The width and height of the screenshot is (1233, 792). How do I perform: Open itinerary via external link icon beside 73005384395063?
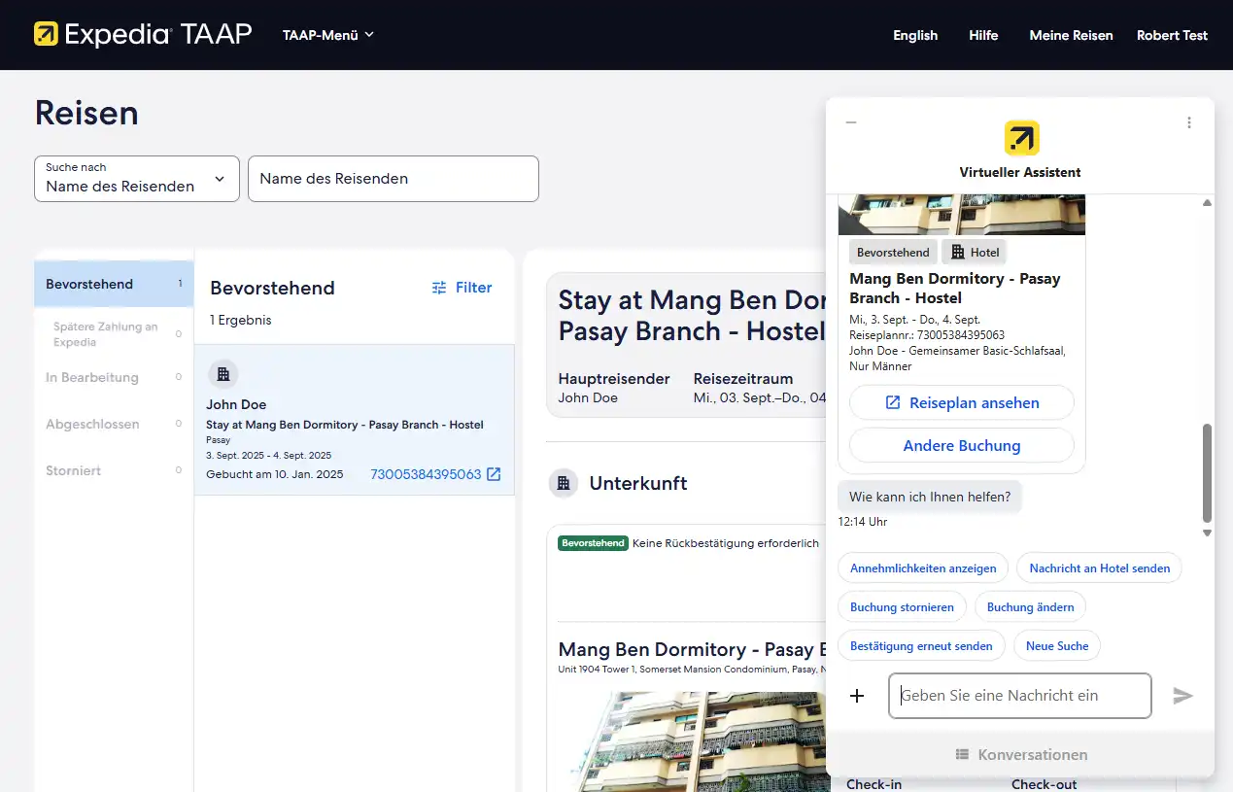pos(494,474)
